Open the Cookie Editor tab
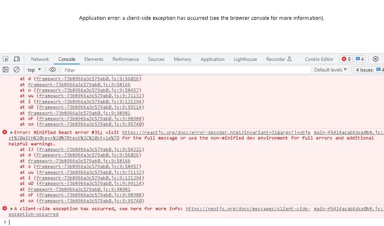The height and width of the screenshot is (226, 384). [319, 59]
